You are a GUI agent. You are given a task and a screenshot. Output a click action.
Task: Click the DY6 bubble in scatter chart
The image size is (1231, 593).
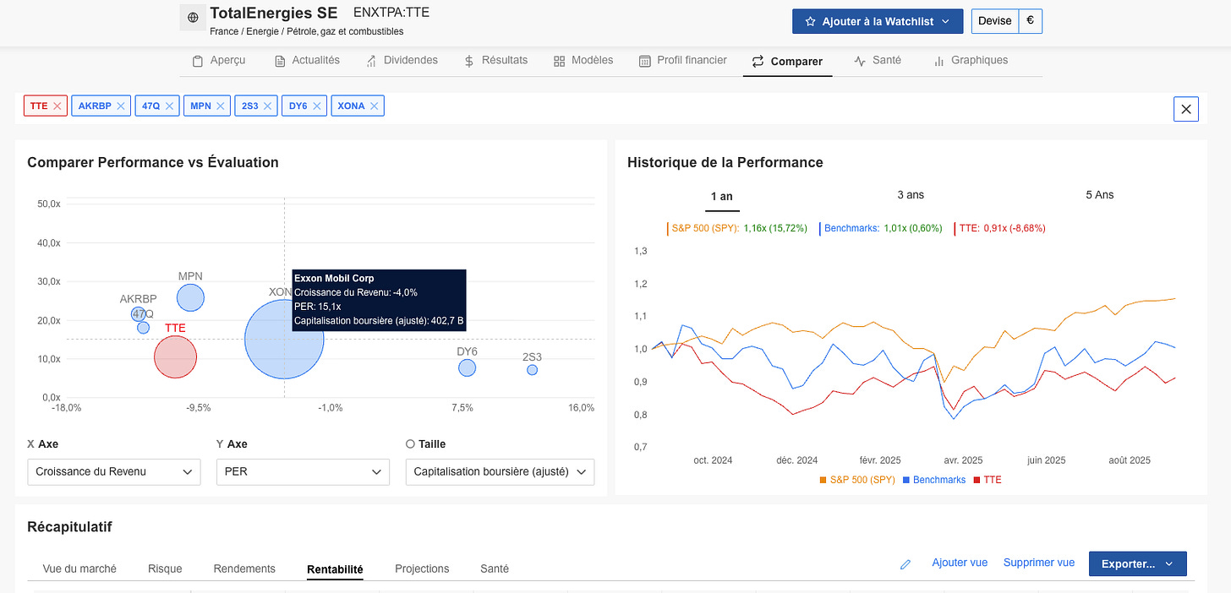(x=467, y=367)
